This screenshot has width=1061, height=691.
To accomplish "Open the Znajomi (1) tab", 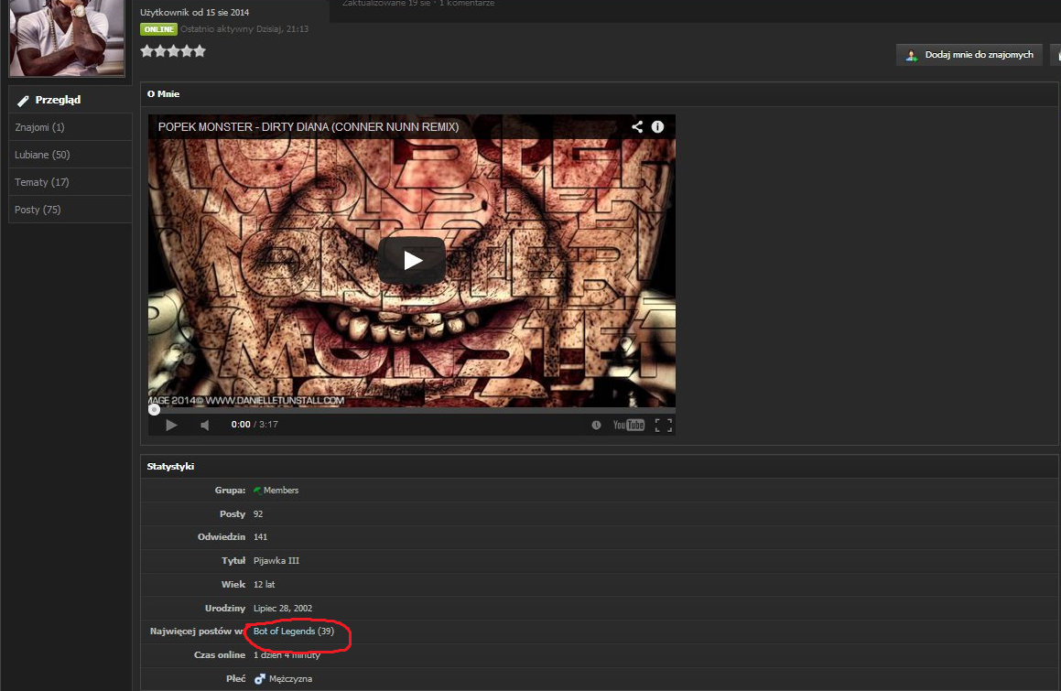I will coord(70,127).
